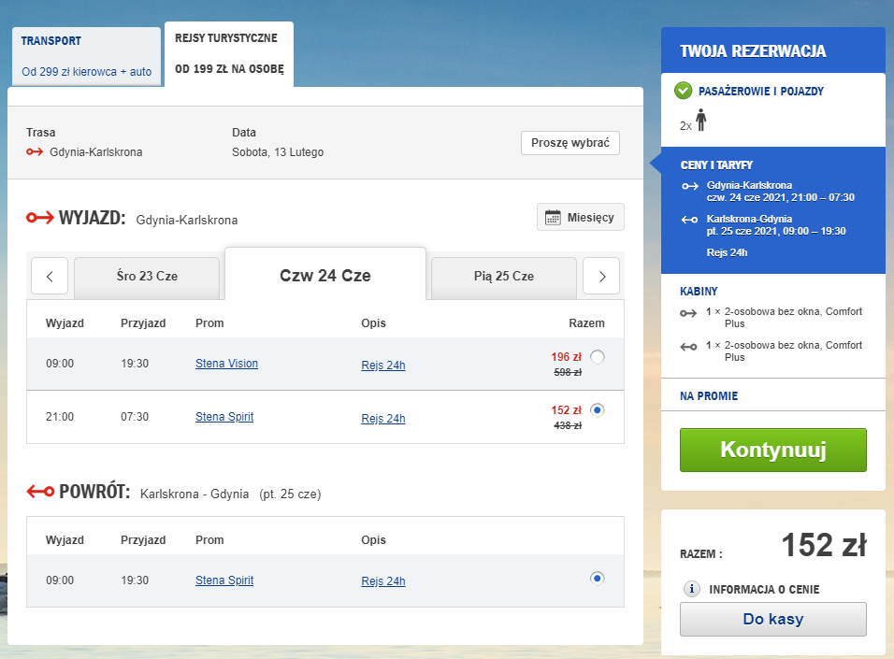Click the passenger person icon in reservation panel
The width and height of the screenshot is (894, 659).
coord(701,121)
